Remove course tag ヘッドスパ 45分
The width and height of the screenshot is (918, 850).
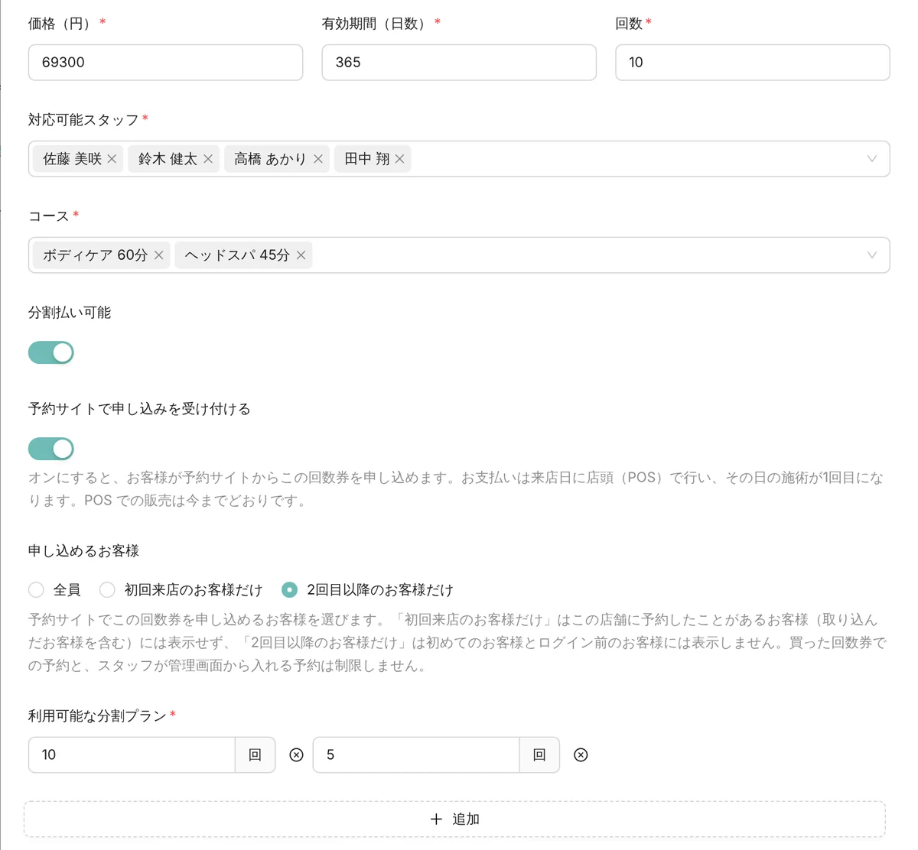301,255
